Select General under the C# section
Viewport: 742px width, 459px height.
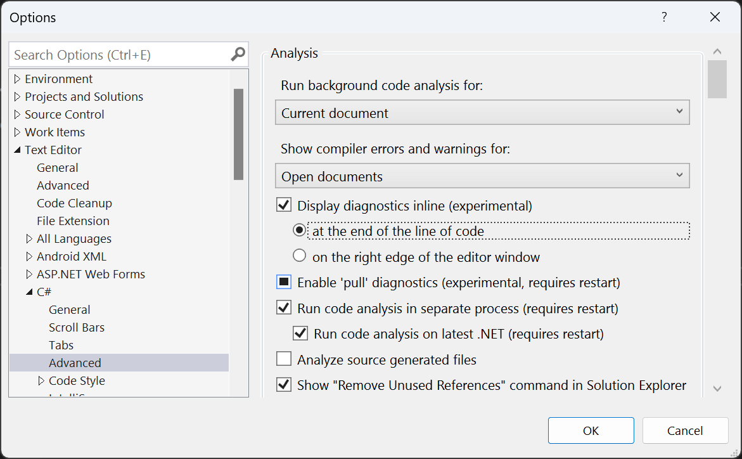click(x=69, y=309)
